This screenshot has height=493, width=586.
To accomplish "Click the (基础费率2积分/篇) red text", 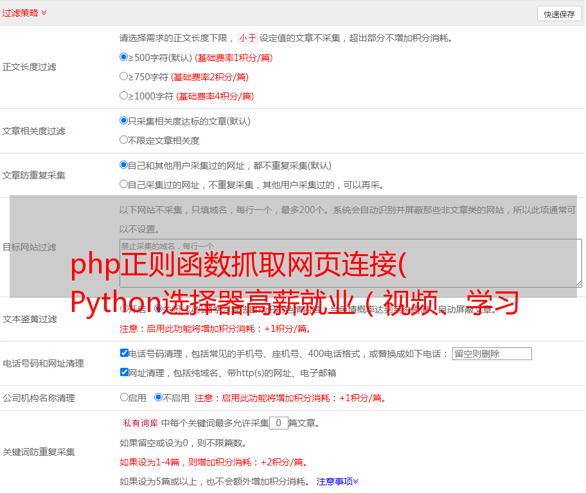I will tap(209, 77).
